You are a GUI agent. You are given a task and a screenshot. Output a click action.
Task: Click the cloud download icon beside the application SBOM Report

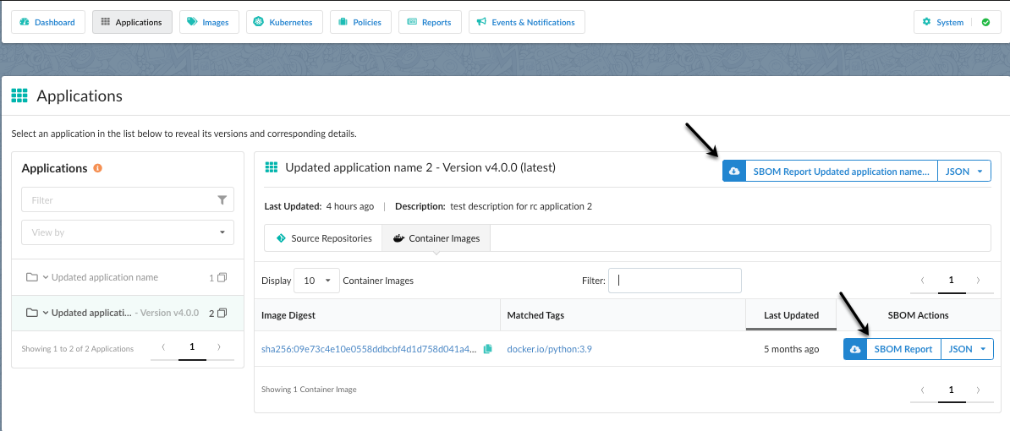point(734,172)
